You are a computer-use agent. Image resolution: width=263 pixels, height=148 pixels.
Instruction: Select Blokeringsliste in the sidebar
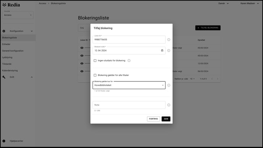[18, 37]
